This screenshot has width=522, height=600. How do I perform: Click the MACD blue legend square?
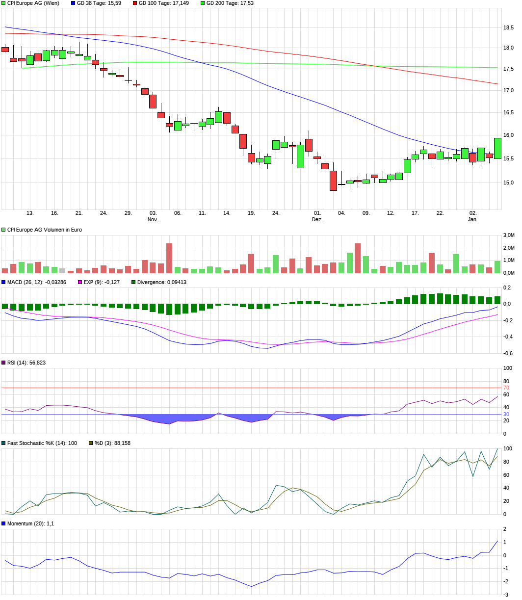[x=3, y=282]
